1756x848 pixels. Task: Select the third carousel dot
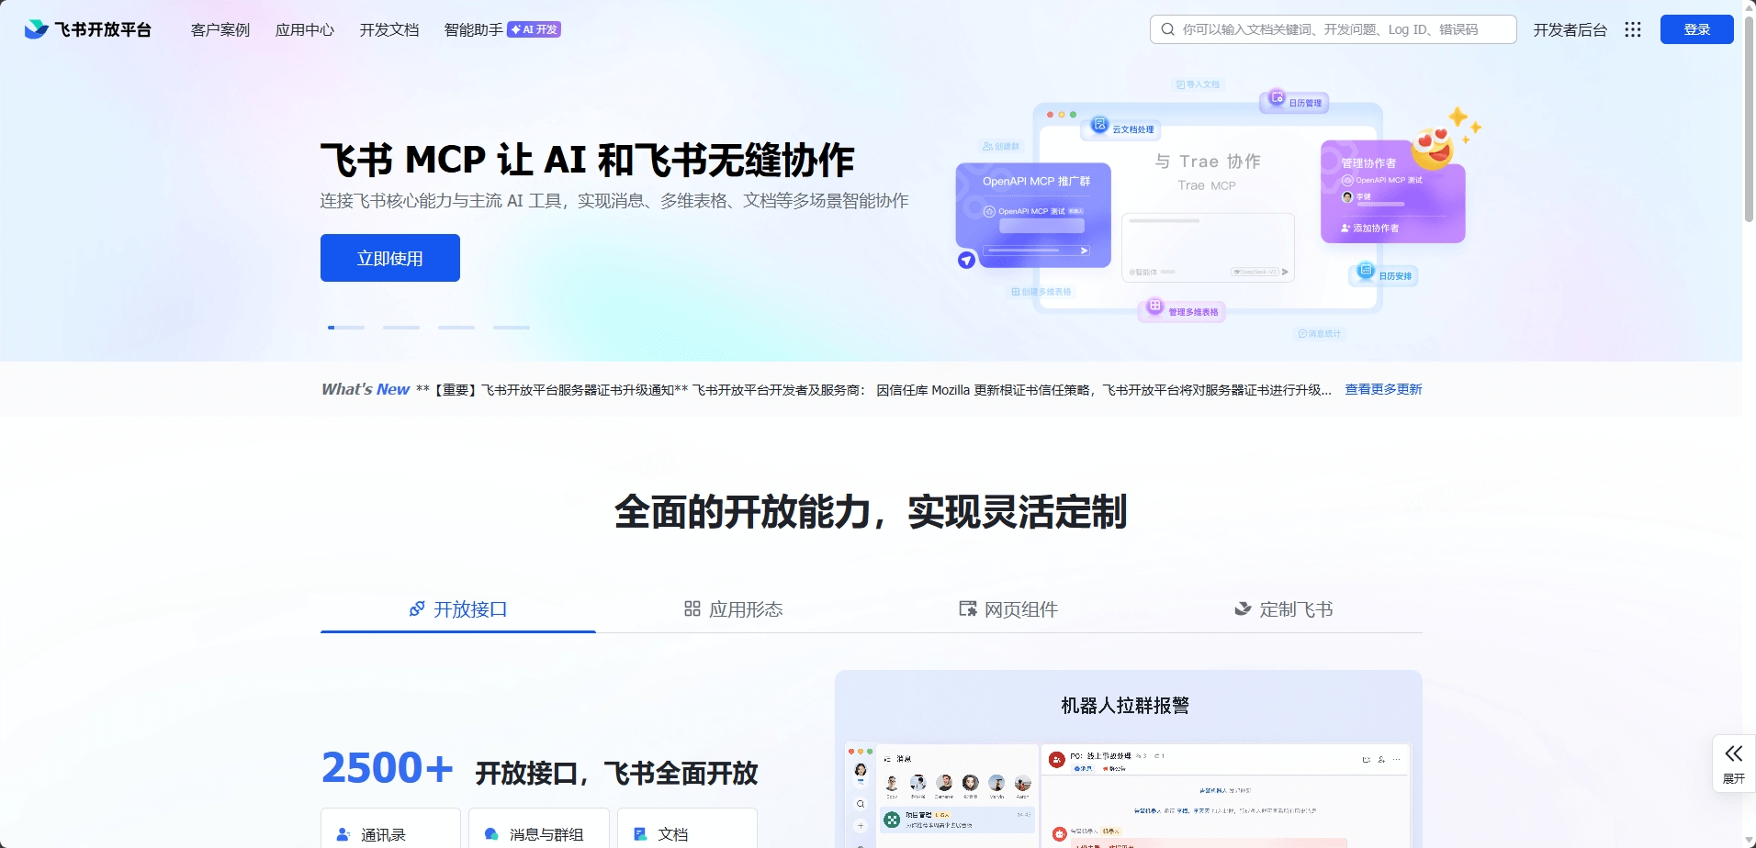[x=456, y=327]
